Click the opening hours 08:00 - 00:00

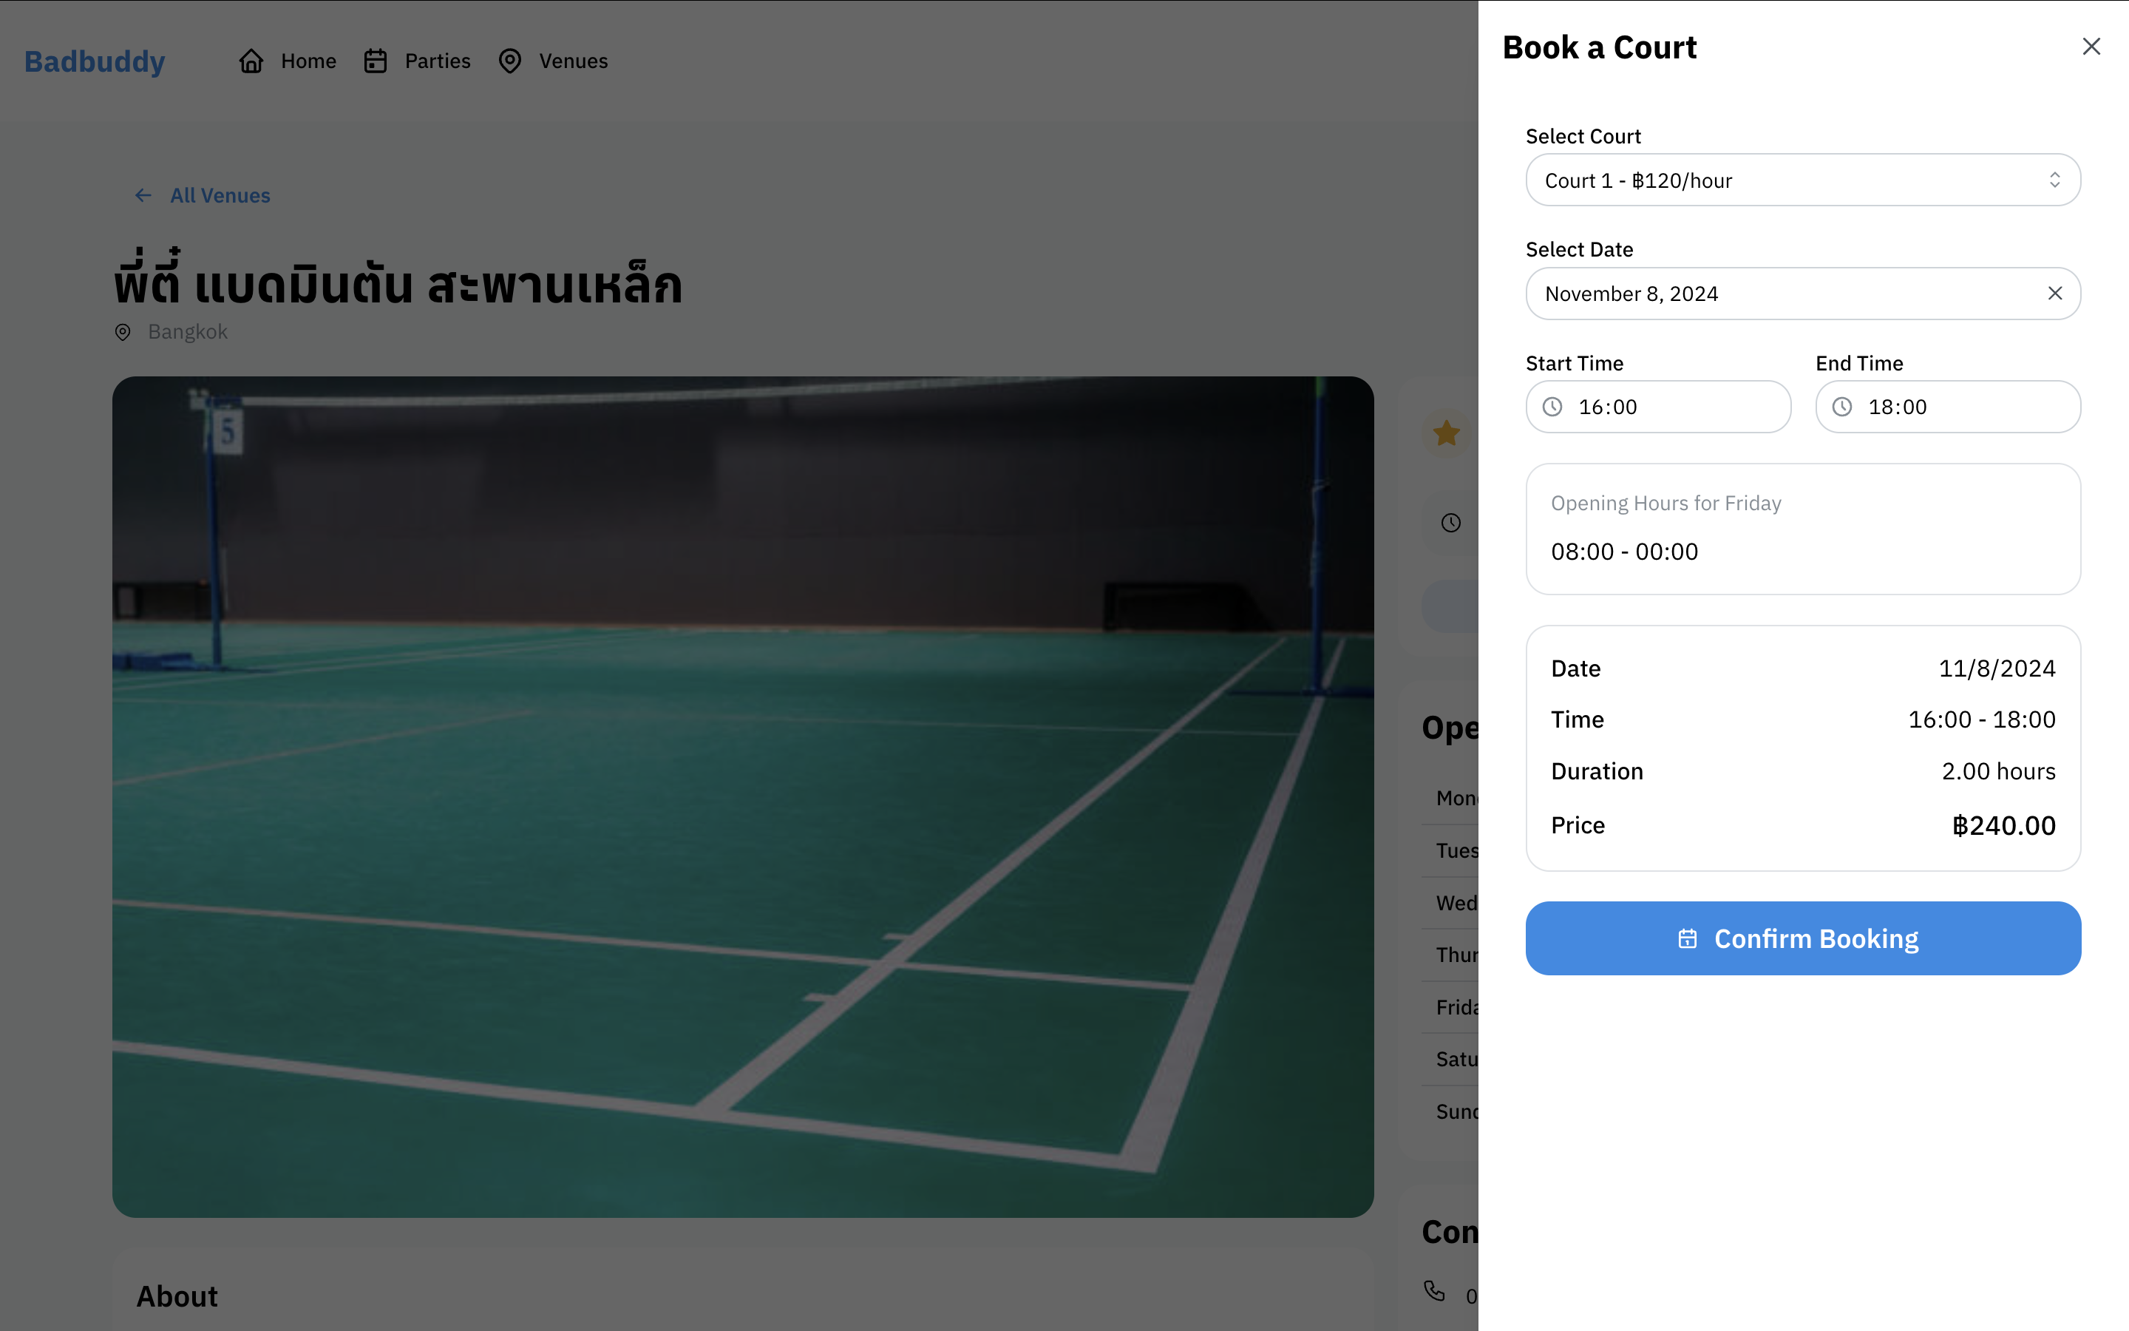coord(1624,552)
